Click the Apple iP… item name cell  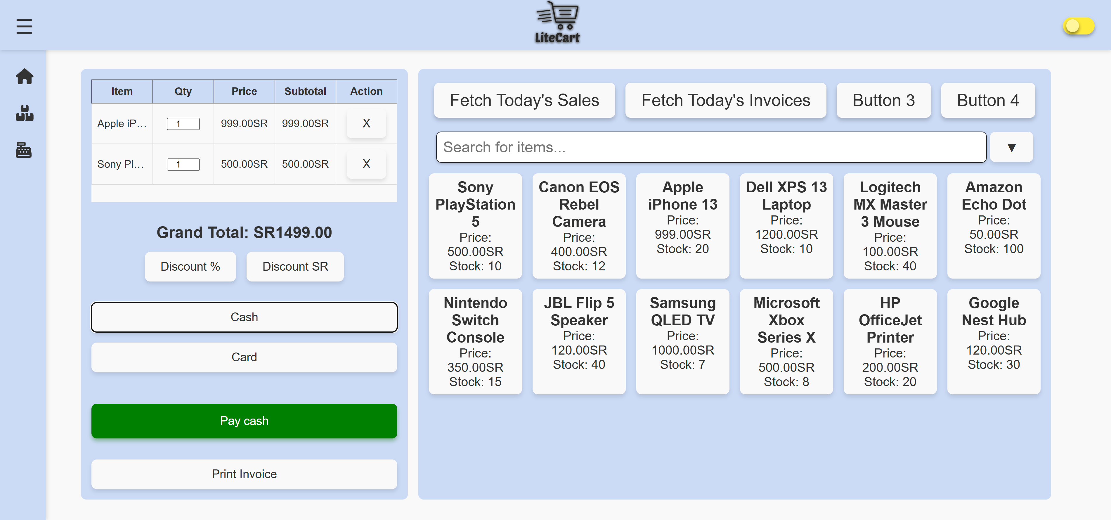(122, 123)
